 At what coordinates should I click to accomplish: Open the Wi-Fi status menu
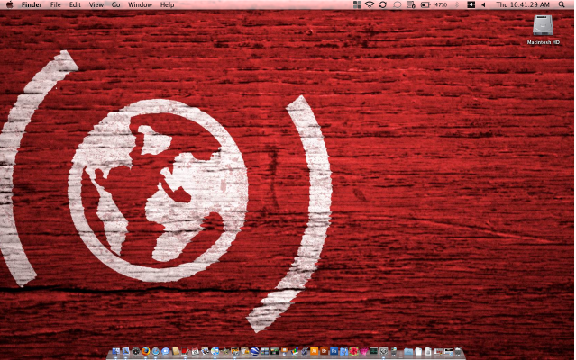370,4
